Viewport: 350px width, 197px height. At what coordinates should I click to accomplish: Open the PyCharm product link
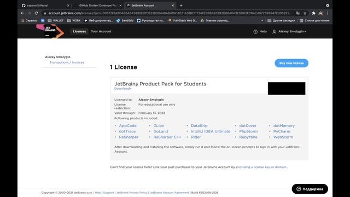pos(282,131)
